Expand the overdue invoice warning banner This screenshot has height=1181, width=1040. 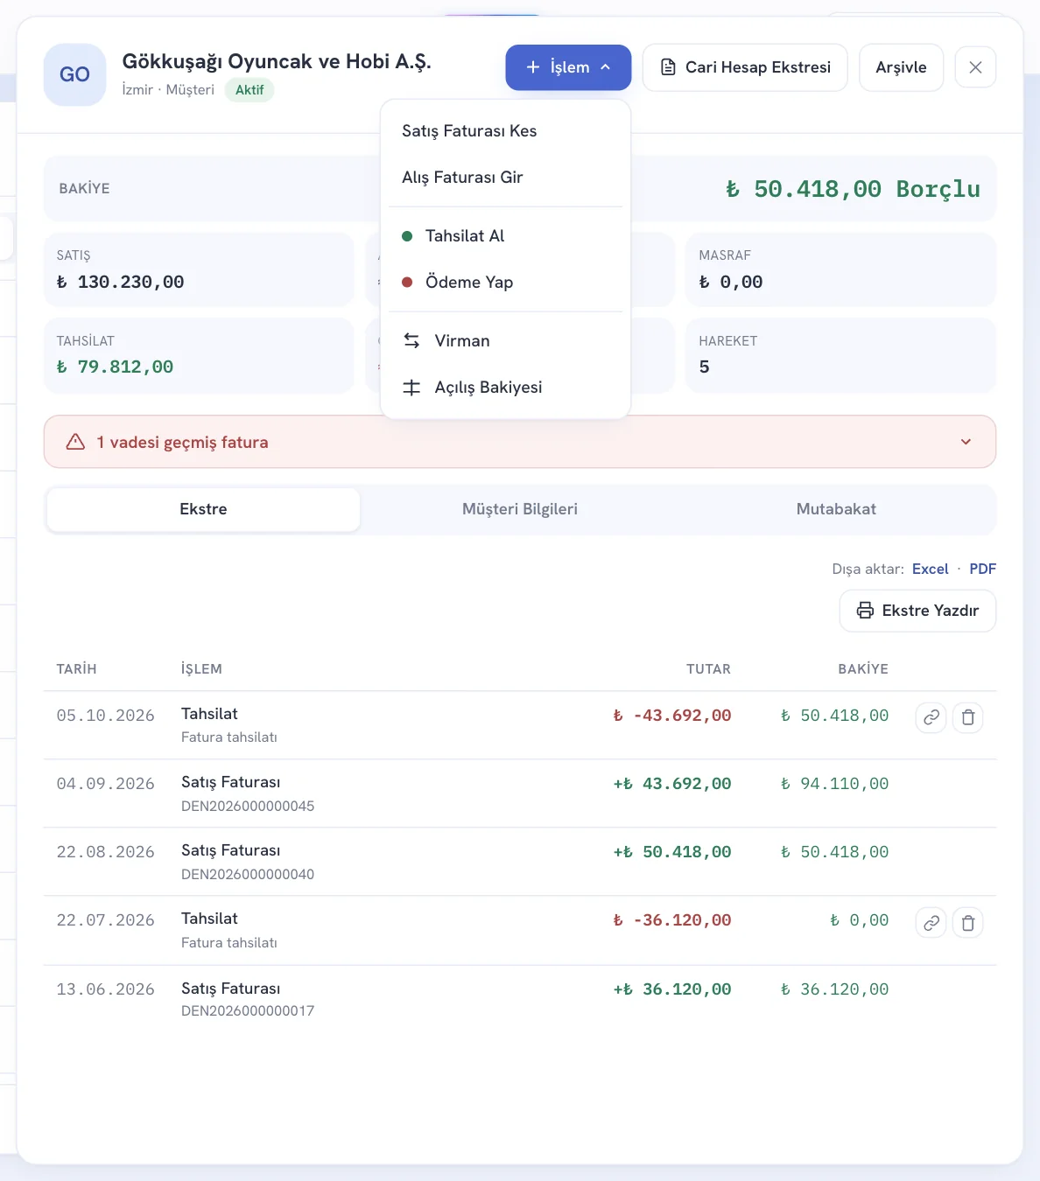[520, 442]
